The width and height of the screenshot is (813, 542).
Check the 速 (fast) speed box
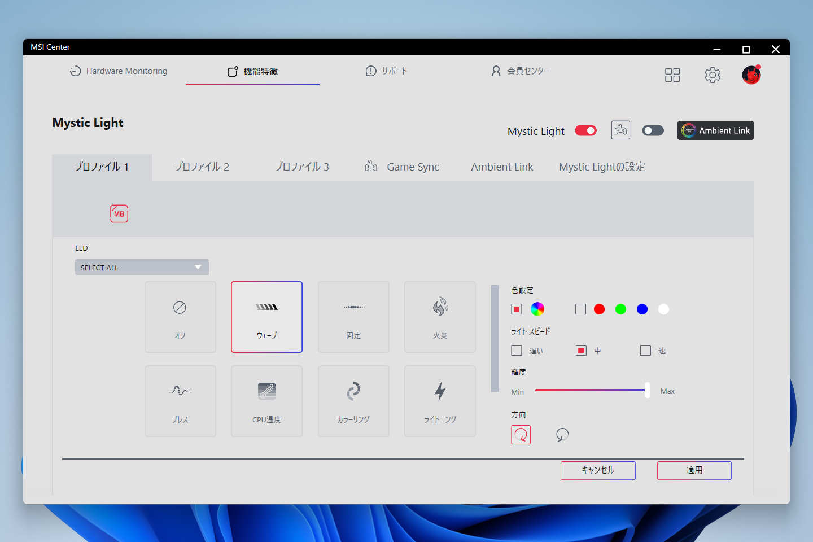[x=645, y=351]
